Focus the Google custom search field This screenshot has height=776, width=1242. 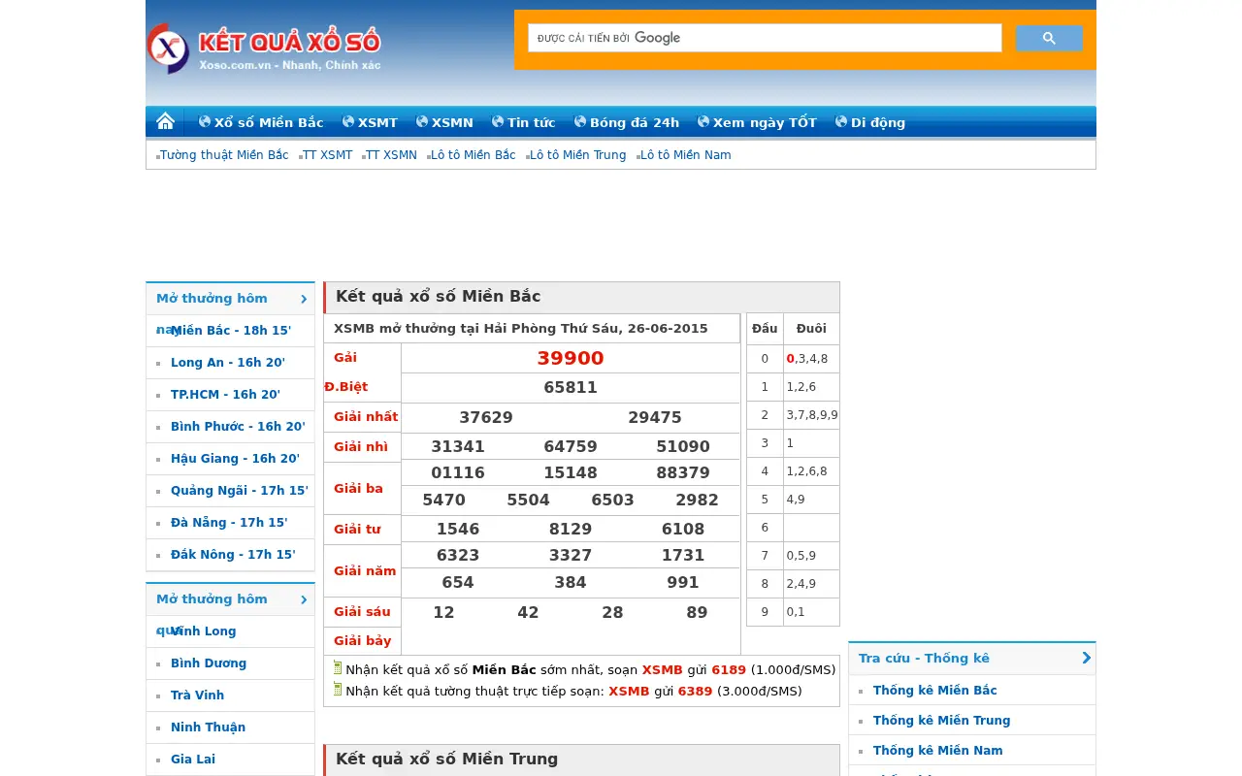point(765,38)
